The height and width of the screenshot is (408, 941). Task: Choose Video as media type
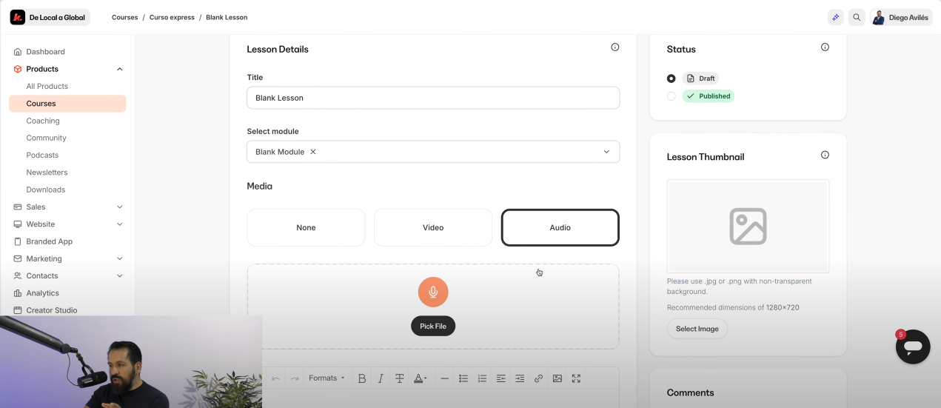pos(433,227)
